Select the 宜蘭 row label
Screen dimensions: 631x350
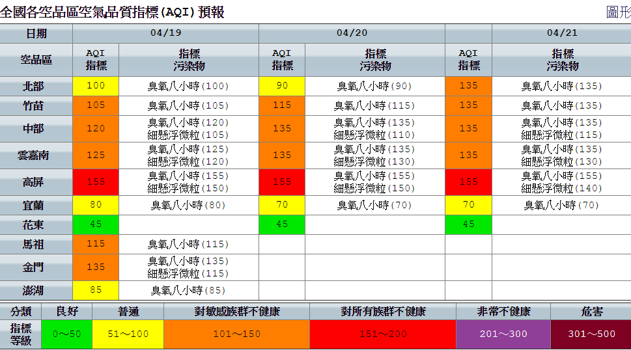(x=36, y=206)
